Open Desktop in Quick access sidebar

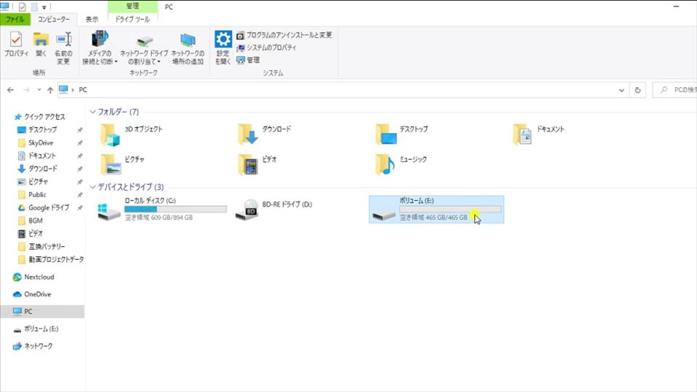(x=43, y=130)
